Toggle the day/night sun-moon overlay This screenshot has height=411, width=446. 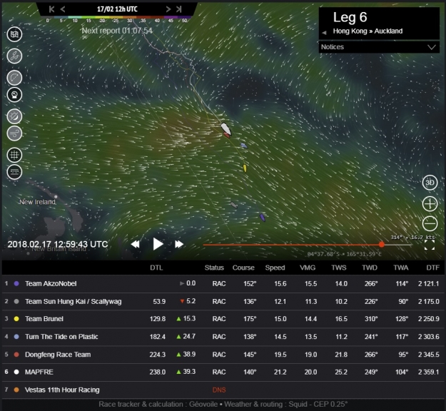click(x=14, y=116)
